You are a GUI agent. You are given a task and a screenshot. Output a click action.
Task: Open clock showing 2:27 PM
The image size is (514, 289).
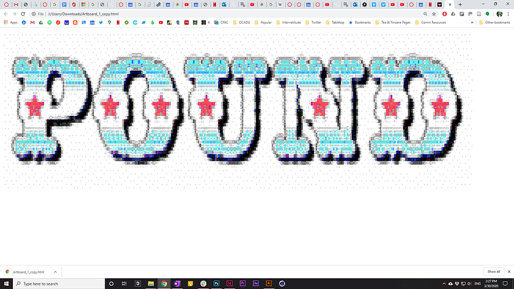pyautogui.click(x=491, y=284)
